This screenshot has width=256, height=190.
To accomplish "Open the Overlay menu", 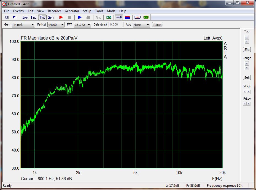I will pyautogui.click(x=18, y=11).
